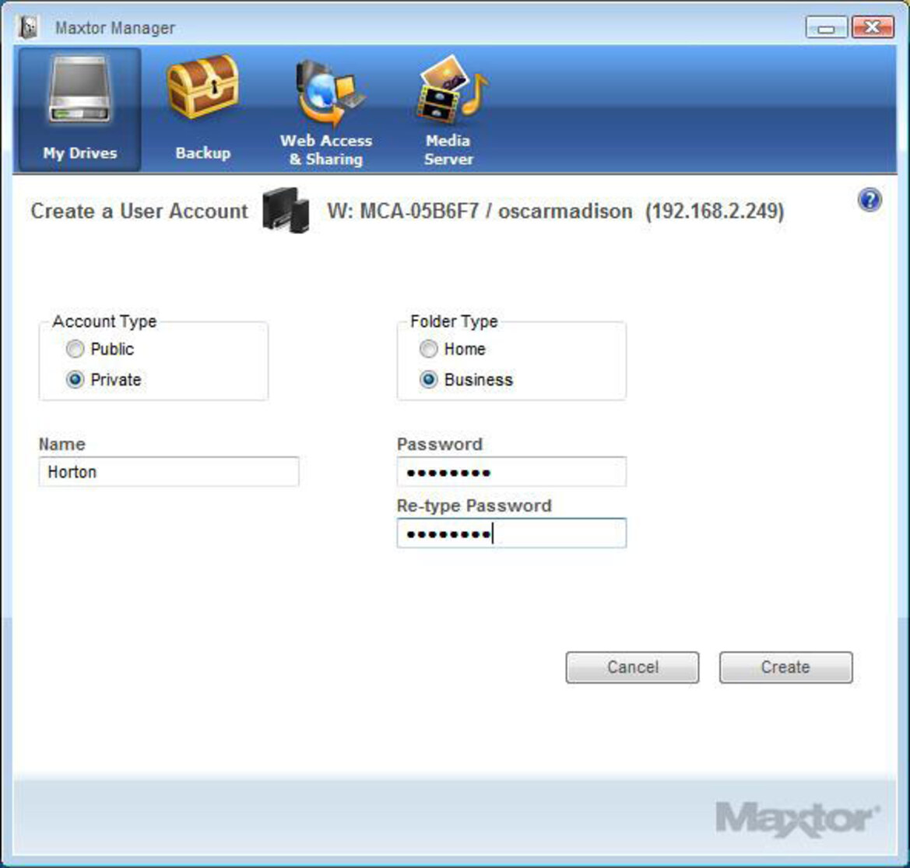Click the network drive icon beside the title
Viewport: 910px width, 868px height.
286,210
